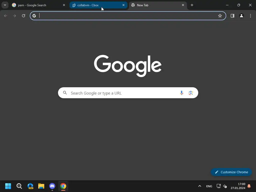256x192 pixels.
Task: Click the 'Search Google or type a URL' box
Action: pos(128,93)
